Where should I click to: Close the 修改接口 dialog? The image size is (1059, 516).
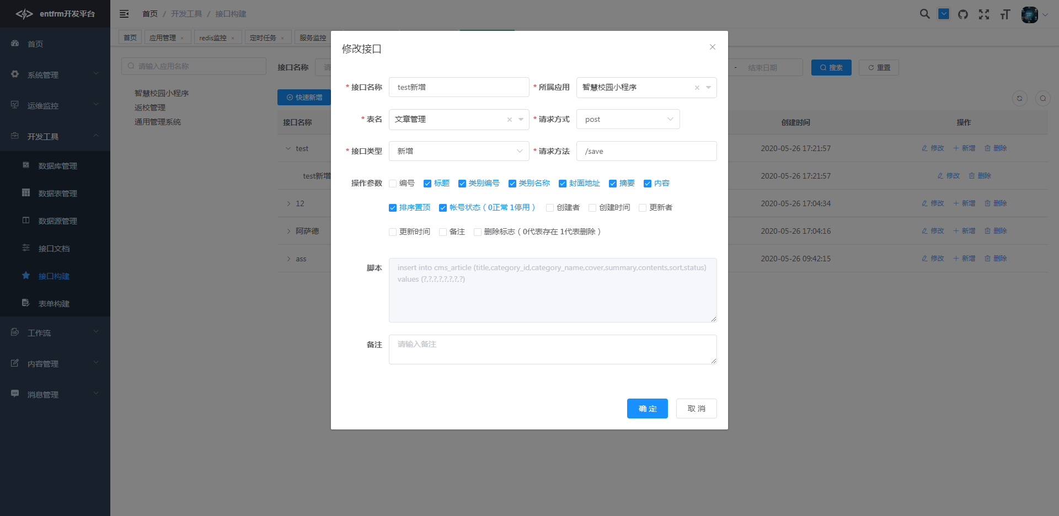pos(713,47)
